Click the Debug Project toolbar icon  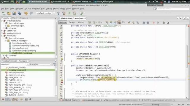point(74,13)
